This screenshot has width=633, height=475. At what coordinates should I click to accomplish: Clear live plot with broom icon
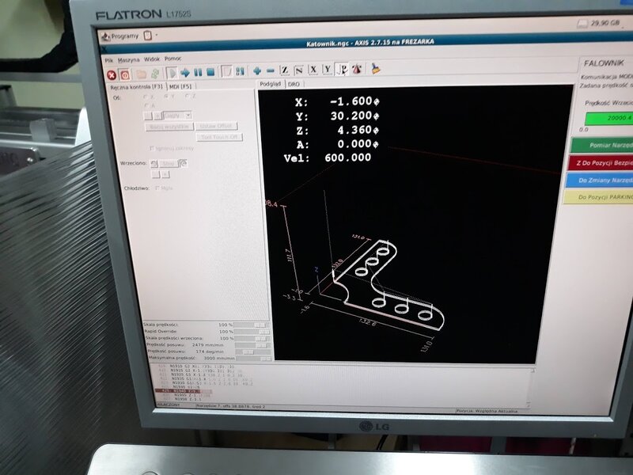[376, 68]
